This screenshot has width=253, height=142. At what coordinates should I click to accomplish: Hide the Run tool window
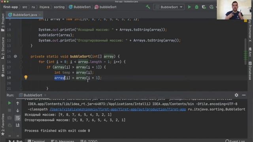tap(244, 95)
